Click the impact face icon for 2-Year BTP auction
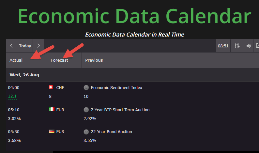Screen dimensions: 259x153 [86, 110]
